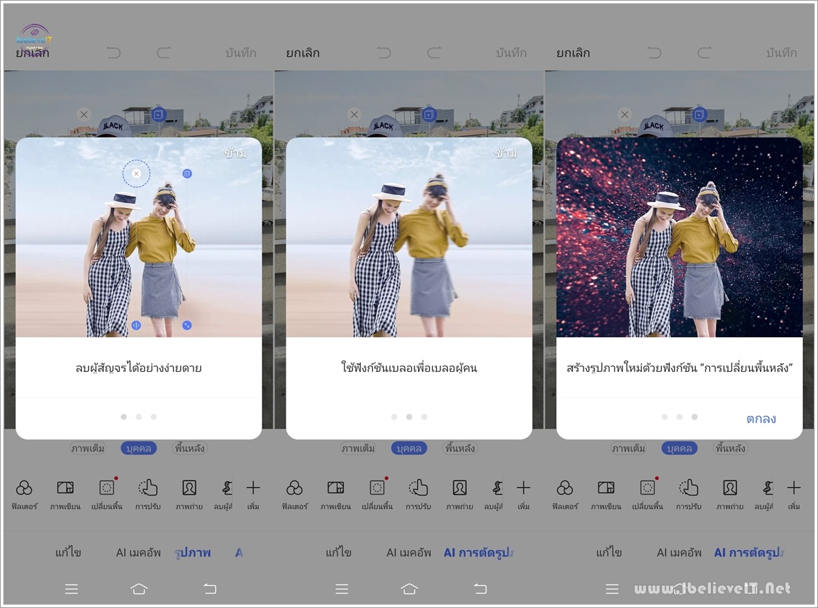Tap ยกเลิก cancel in the middle screen
This screenshot has height=608, width=818.
point(304,53)
